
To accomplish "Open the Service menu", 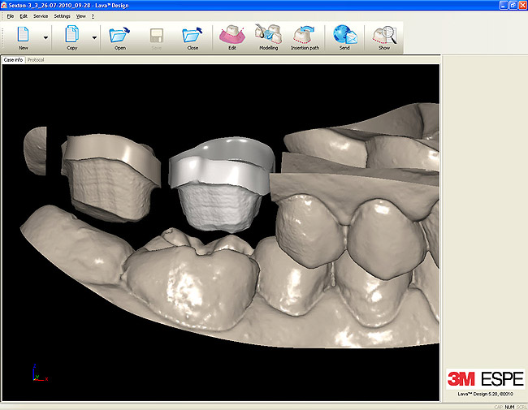I will (40, 16).
